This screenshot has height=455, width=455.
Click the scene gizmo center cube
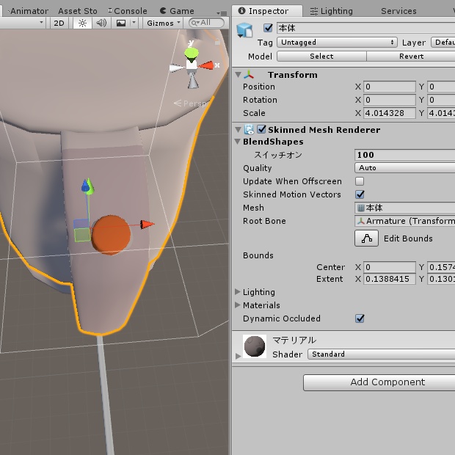[x=192, y=65]
